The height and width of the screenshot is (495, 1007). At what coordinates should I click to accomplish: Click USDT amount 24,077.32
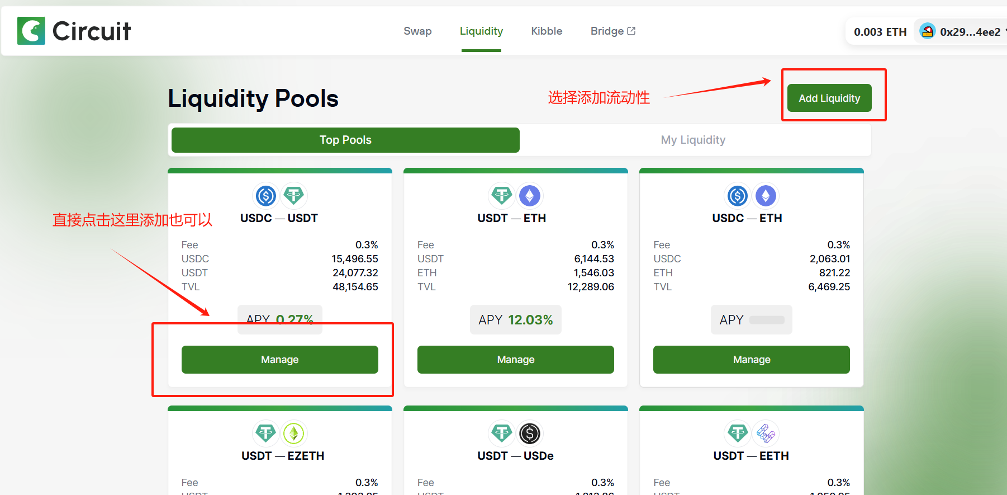click(x=355, y=273)
